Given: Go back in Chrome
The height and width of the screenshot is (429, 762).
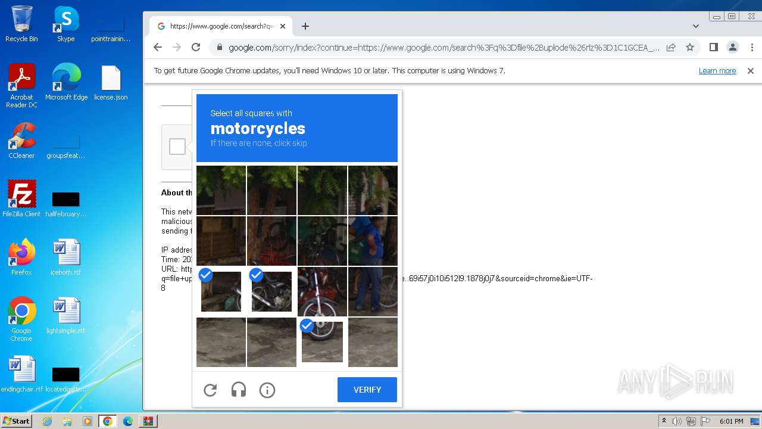Looking at the screenshot, I should 158,47.
